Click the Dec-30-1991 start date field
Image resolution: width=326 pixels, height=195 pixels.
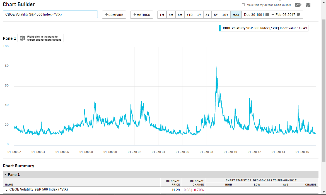(x=254, y=15)
